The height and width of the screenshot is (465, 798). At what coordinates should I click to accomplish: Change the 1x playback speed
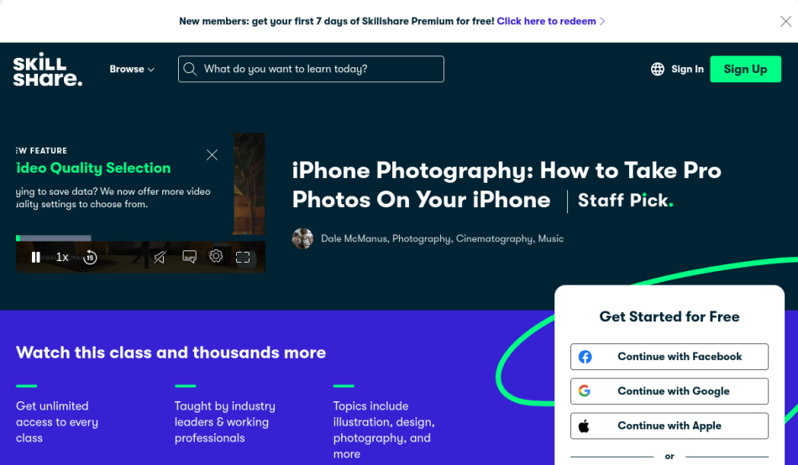(x=62, y=258)
